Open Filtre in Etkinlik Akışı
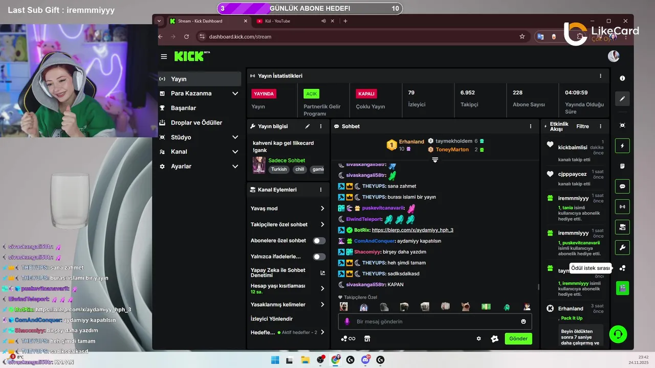 tap(582, 126)
